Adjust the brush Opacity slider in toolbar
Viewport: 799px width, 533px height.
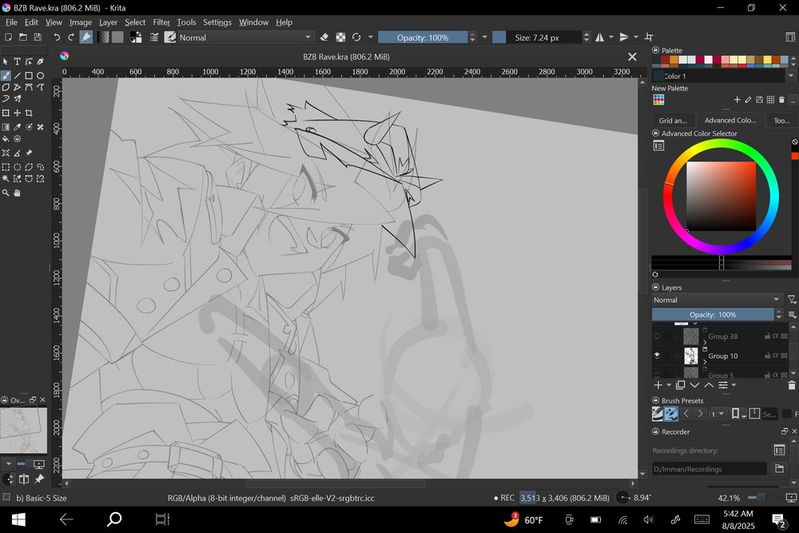click(x=423, y=38)
